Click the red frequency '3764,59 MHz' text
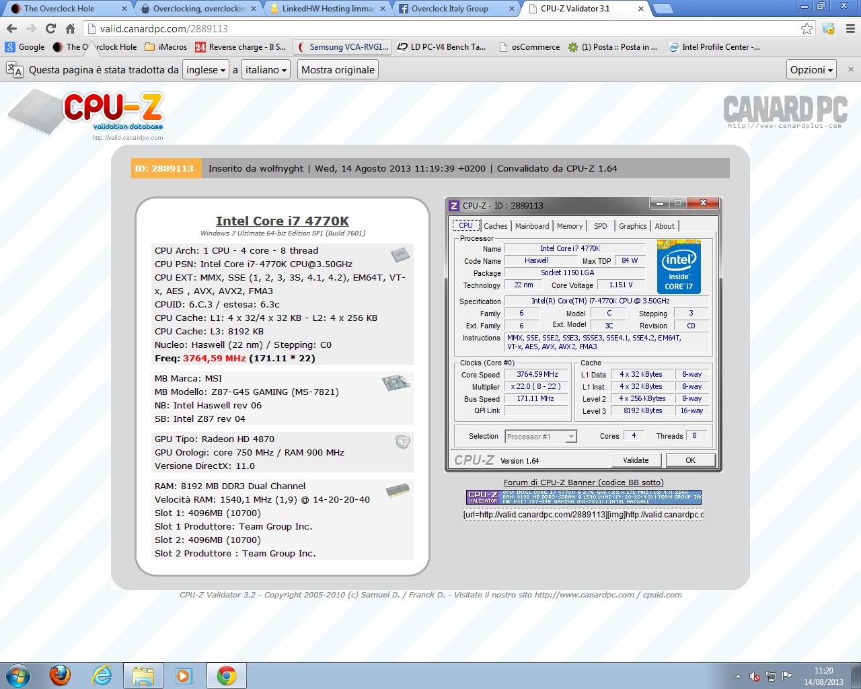This screenshot has width=861, height=689. point(215,359)
